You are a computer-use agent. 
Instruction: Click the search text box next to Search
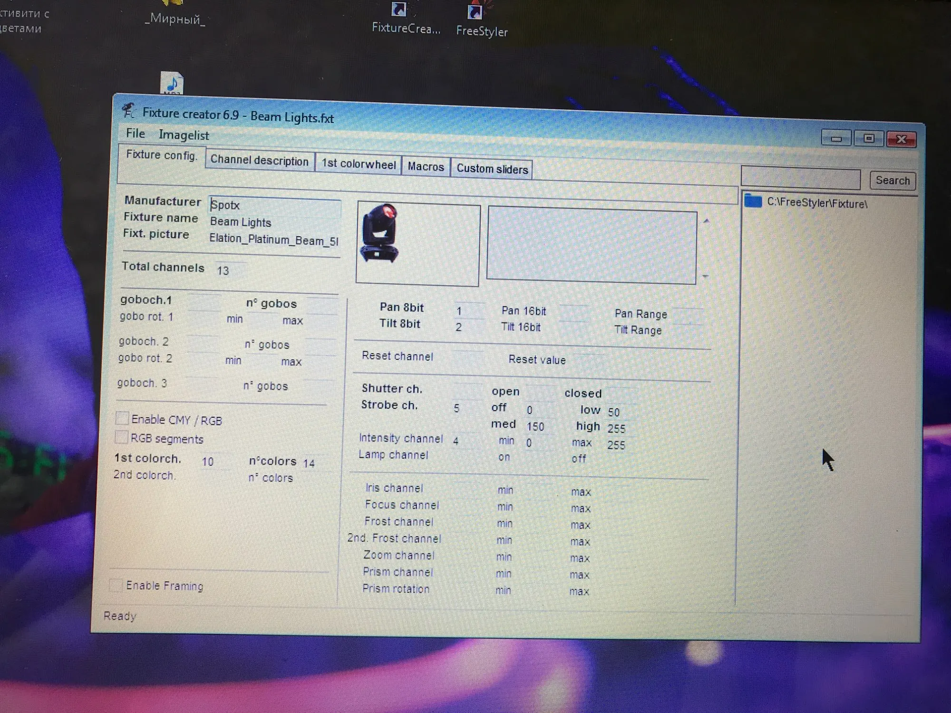[801, 179]
